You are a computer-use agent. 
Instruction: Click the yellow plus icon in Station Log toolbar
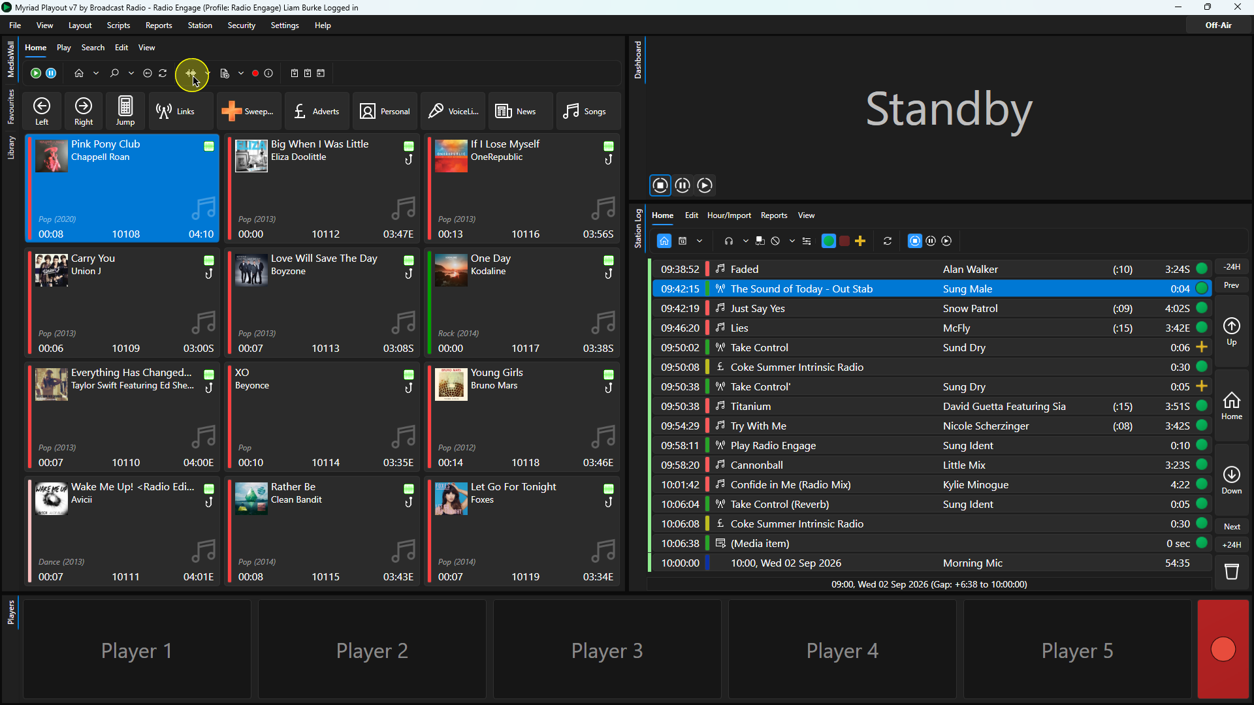[860, 241]
